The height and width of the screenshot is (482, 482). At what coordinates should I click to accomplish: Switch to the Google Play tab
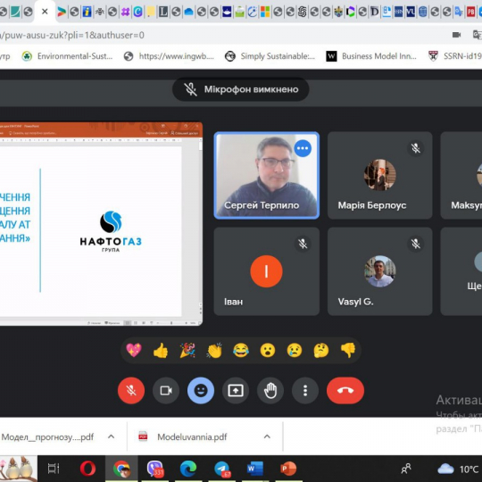62,12
